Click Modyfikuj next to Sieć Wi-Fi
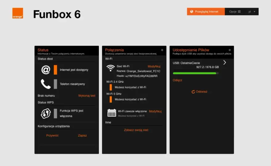This screenshot has width=271, height=166. [x=154, y=66]
